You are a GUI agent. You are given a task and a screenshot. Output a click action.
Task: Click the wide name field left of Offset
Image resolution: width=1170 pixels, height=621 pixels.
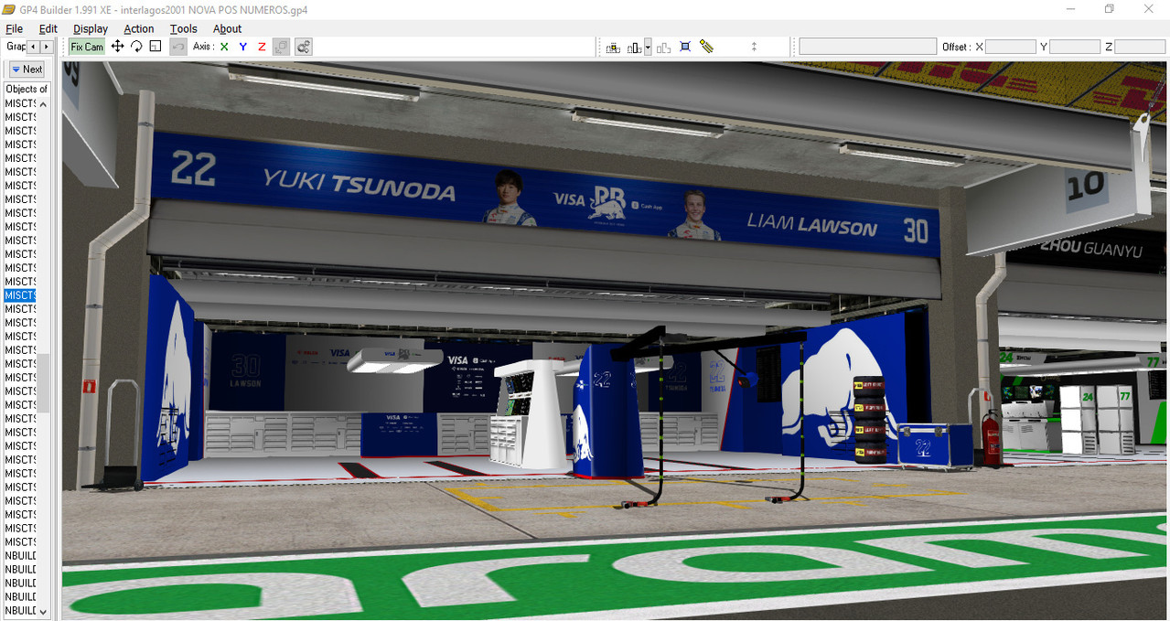[868, 47]
